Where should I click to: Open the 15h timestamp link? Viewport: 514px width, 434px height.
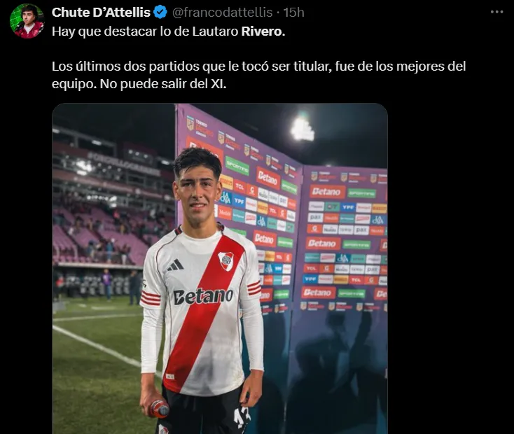[293, 13]
